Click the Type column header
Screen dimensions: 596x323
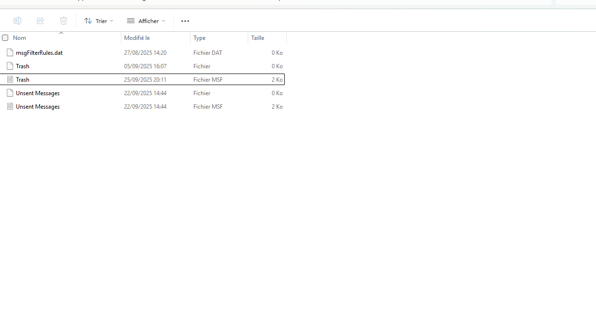pyautogui.click(x=200, y=38)
